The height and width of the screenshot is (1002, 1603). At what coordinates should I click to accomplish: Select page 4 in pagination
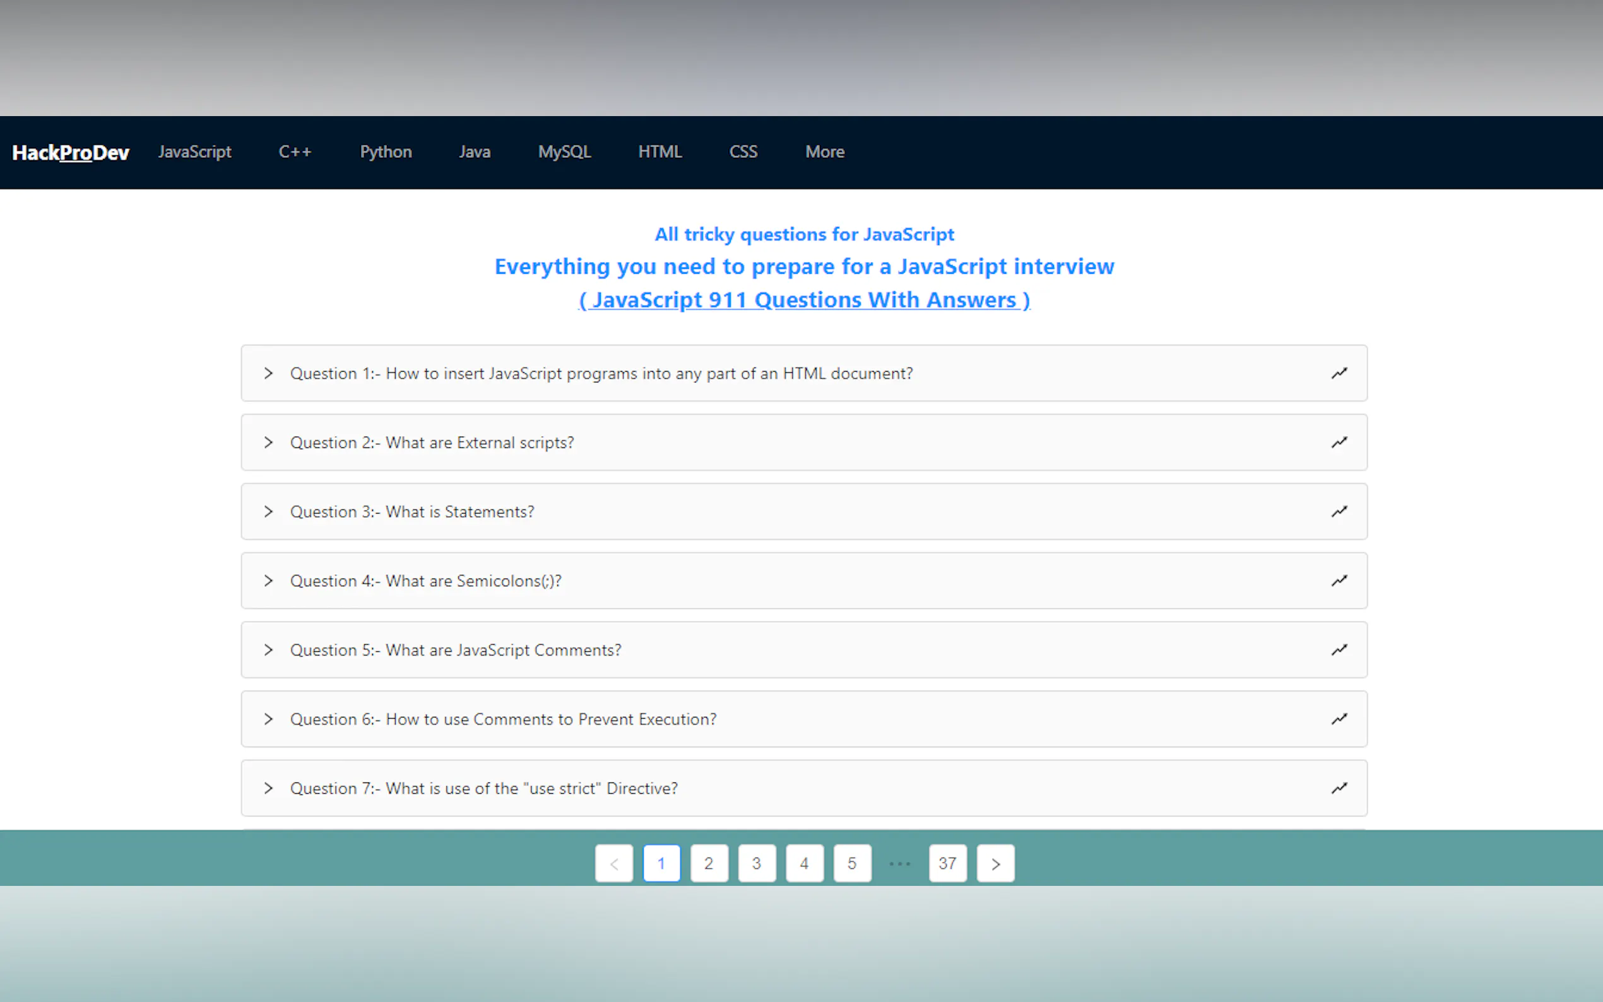click(805, 863)
